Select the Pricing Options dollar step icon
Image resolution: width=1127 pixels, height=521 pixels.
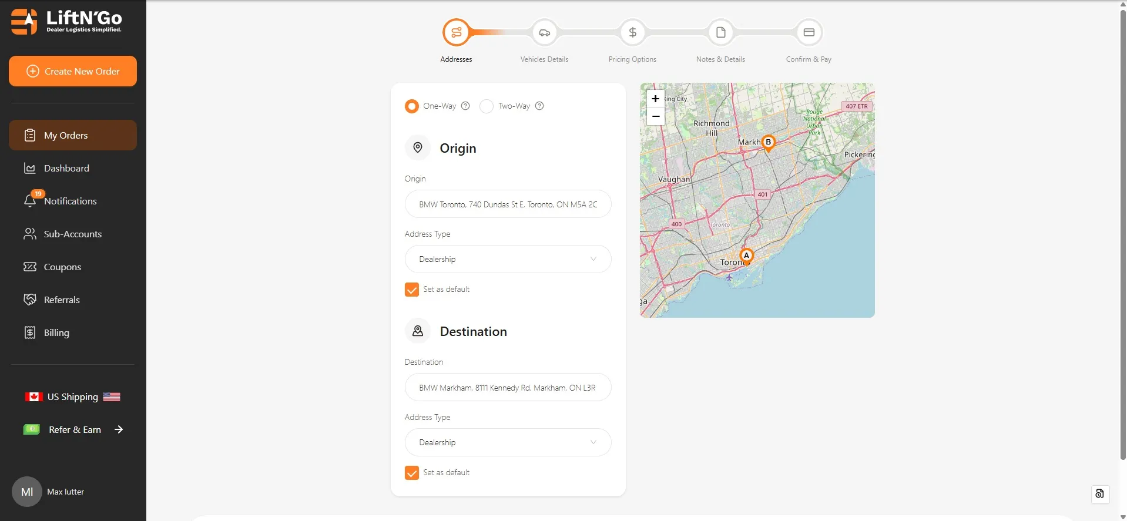(x=633, y=32)
